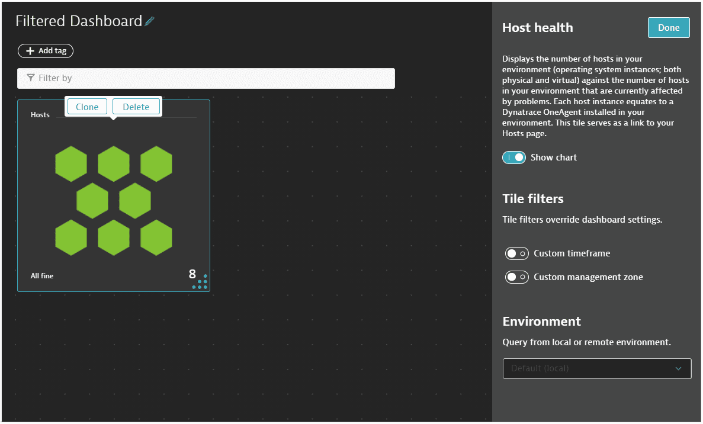Click the pencil icon beside Filtered Dashboard

pos(149,21)
